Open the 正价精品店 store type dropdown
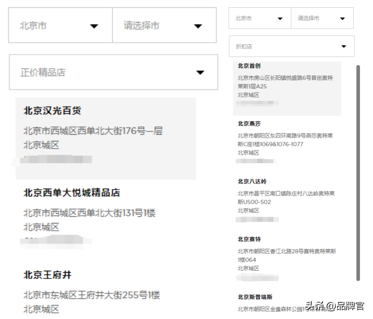Screen dimensions: 373x319 pos(200,72)
